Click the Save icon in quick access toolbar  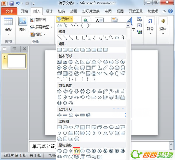pyautogui.click(x=12, y=4)
